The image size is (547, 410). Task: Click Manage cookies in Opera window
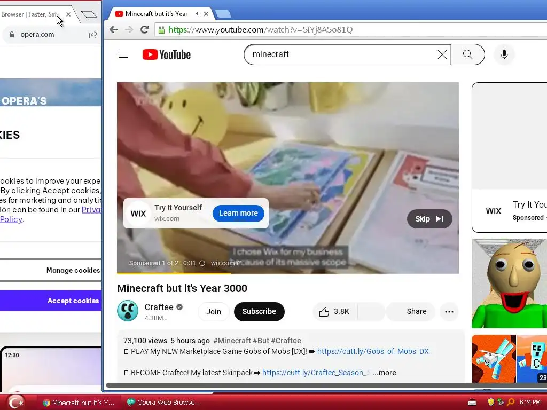[51, 270]
